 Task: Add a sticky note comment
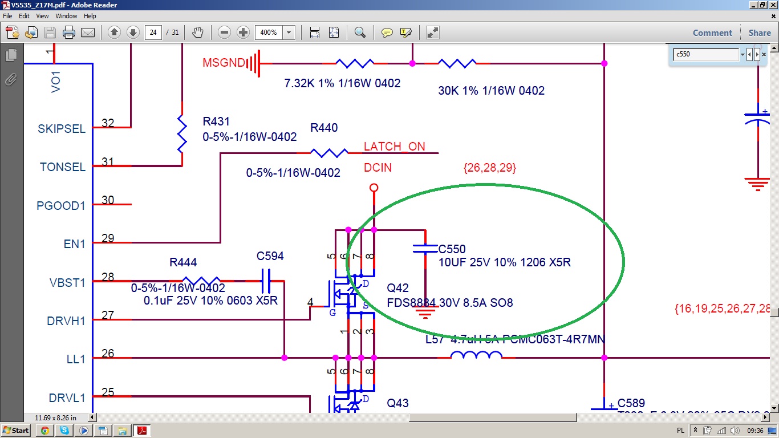coord(387,33)
